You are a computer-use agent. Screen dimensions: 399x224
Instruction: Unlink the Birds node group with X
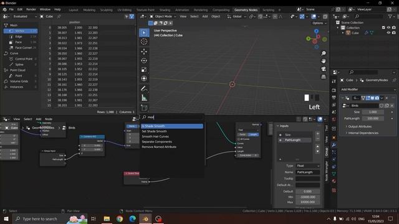tap(392, 106)
